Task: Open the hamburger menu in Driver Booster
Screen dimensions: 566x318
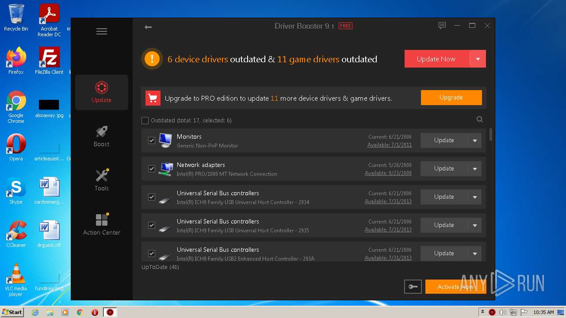Action: (x=102, y=31)
